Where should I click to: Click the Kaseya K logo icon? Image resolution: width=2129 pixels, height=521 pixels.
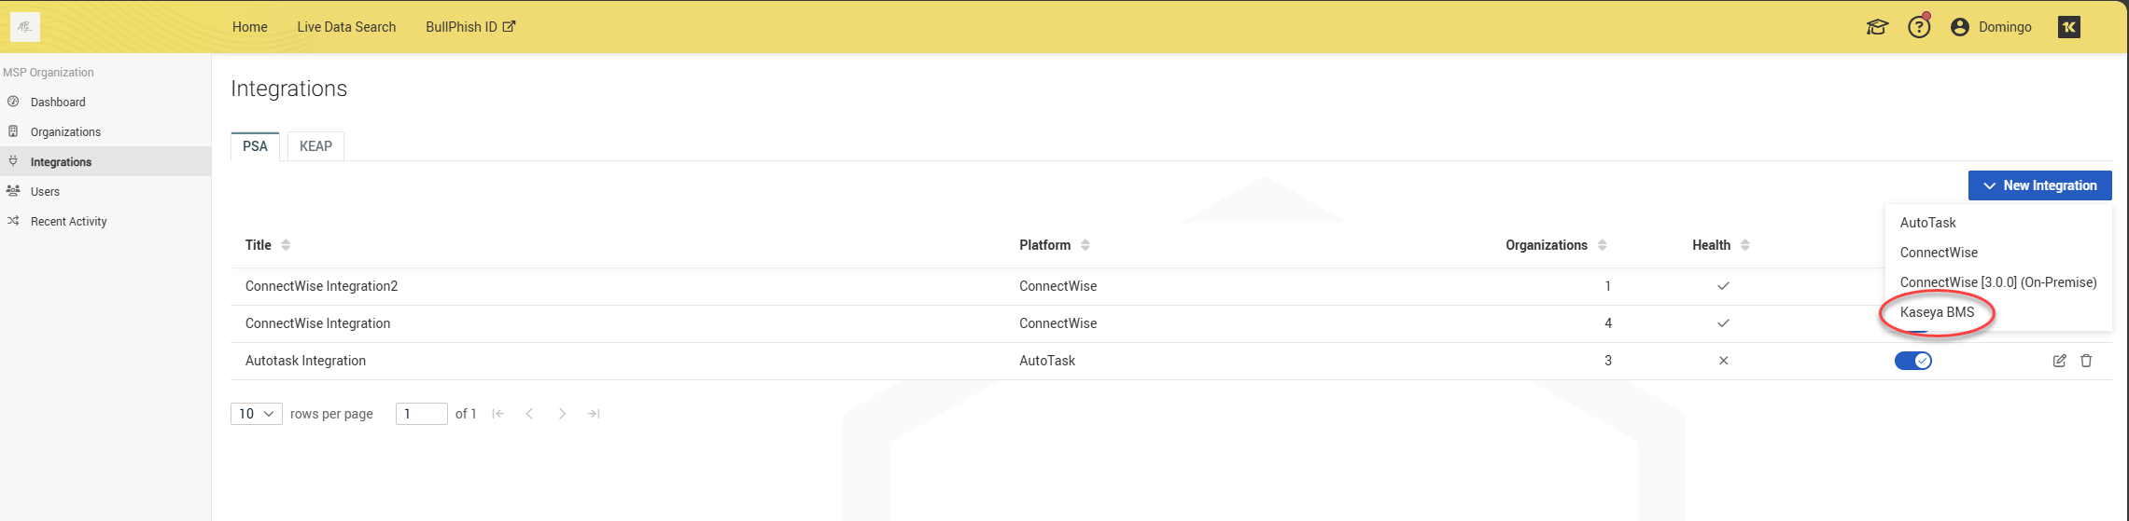2068,27
